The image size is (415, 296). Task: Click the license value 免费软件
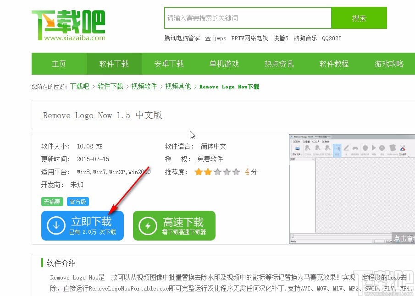[x=210, y=159]
